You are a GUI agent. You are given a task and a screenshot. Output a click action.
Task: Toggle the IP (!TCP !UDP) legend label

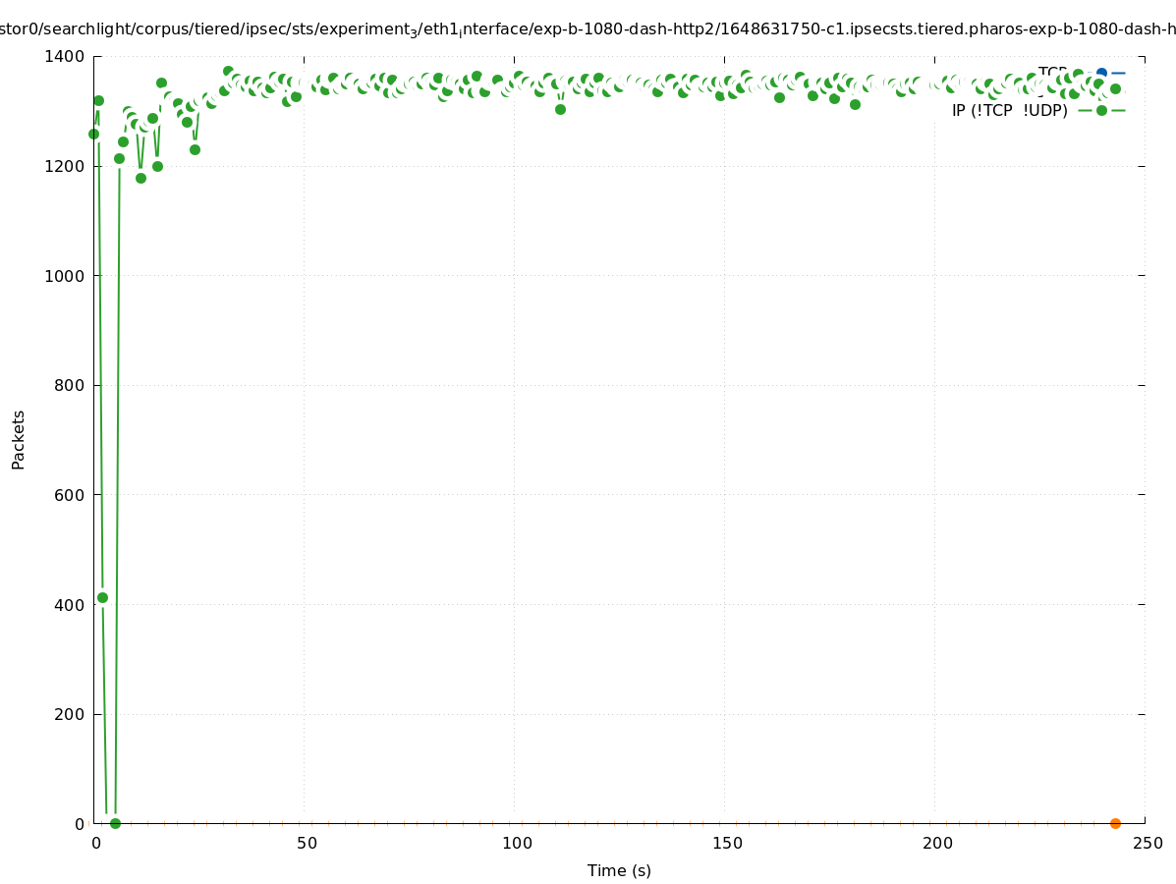pyautogui.click(x=1009, y=110)
